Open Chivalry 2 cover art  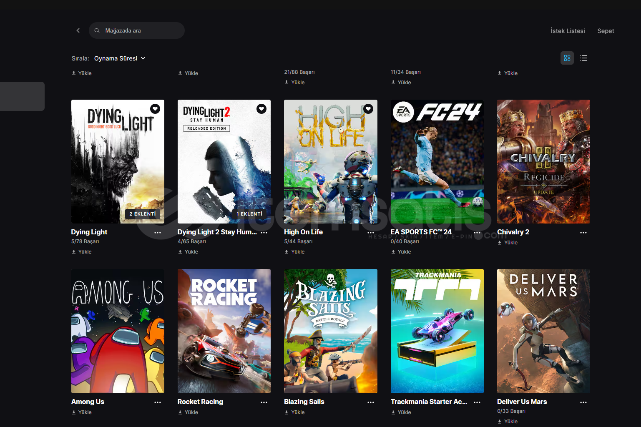(x=543, y=161)
